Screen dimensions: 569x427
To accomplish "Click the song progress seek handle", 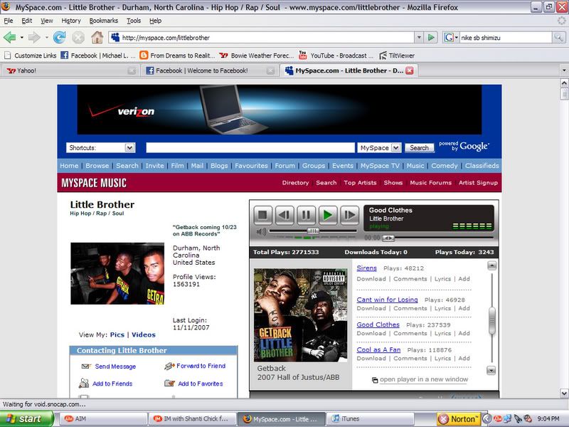I will tap(388, 238).
